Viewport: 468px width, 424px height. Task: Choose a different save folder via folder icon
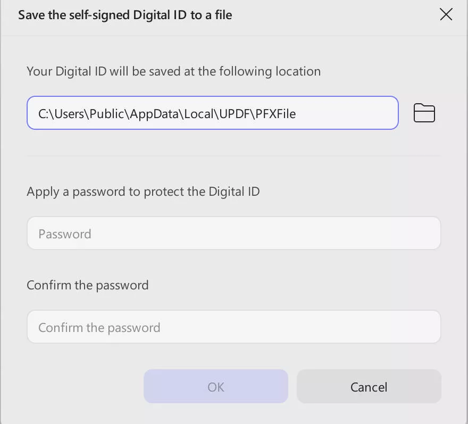coord(424,113)
